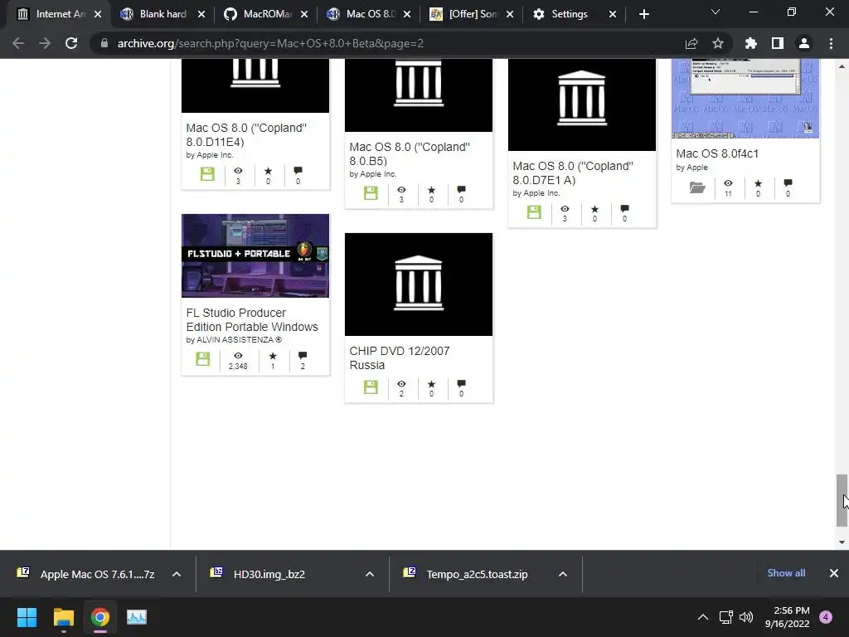The height and width of the screenshot is (637, 849).
Task: Click the Mac OS 8.0f4c1 screenshot thumbnail
Action: [x=745, y=99]
